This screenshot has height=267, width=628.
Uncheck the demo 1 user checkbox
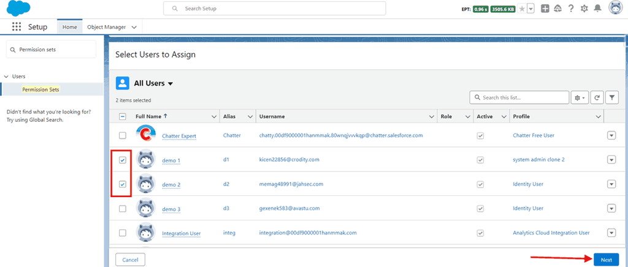(123, 160)
